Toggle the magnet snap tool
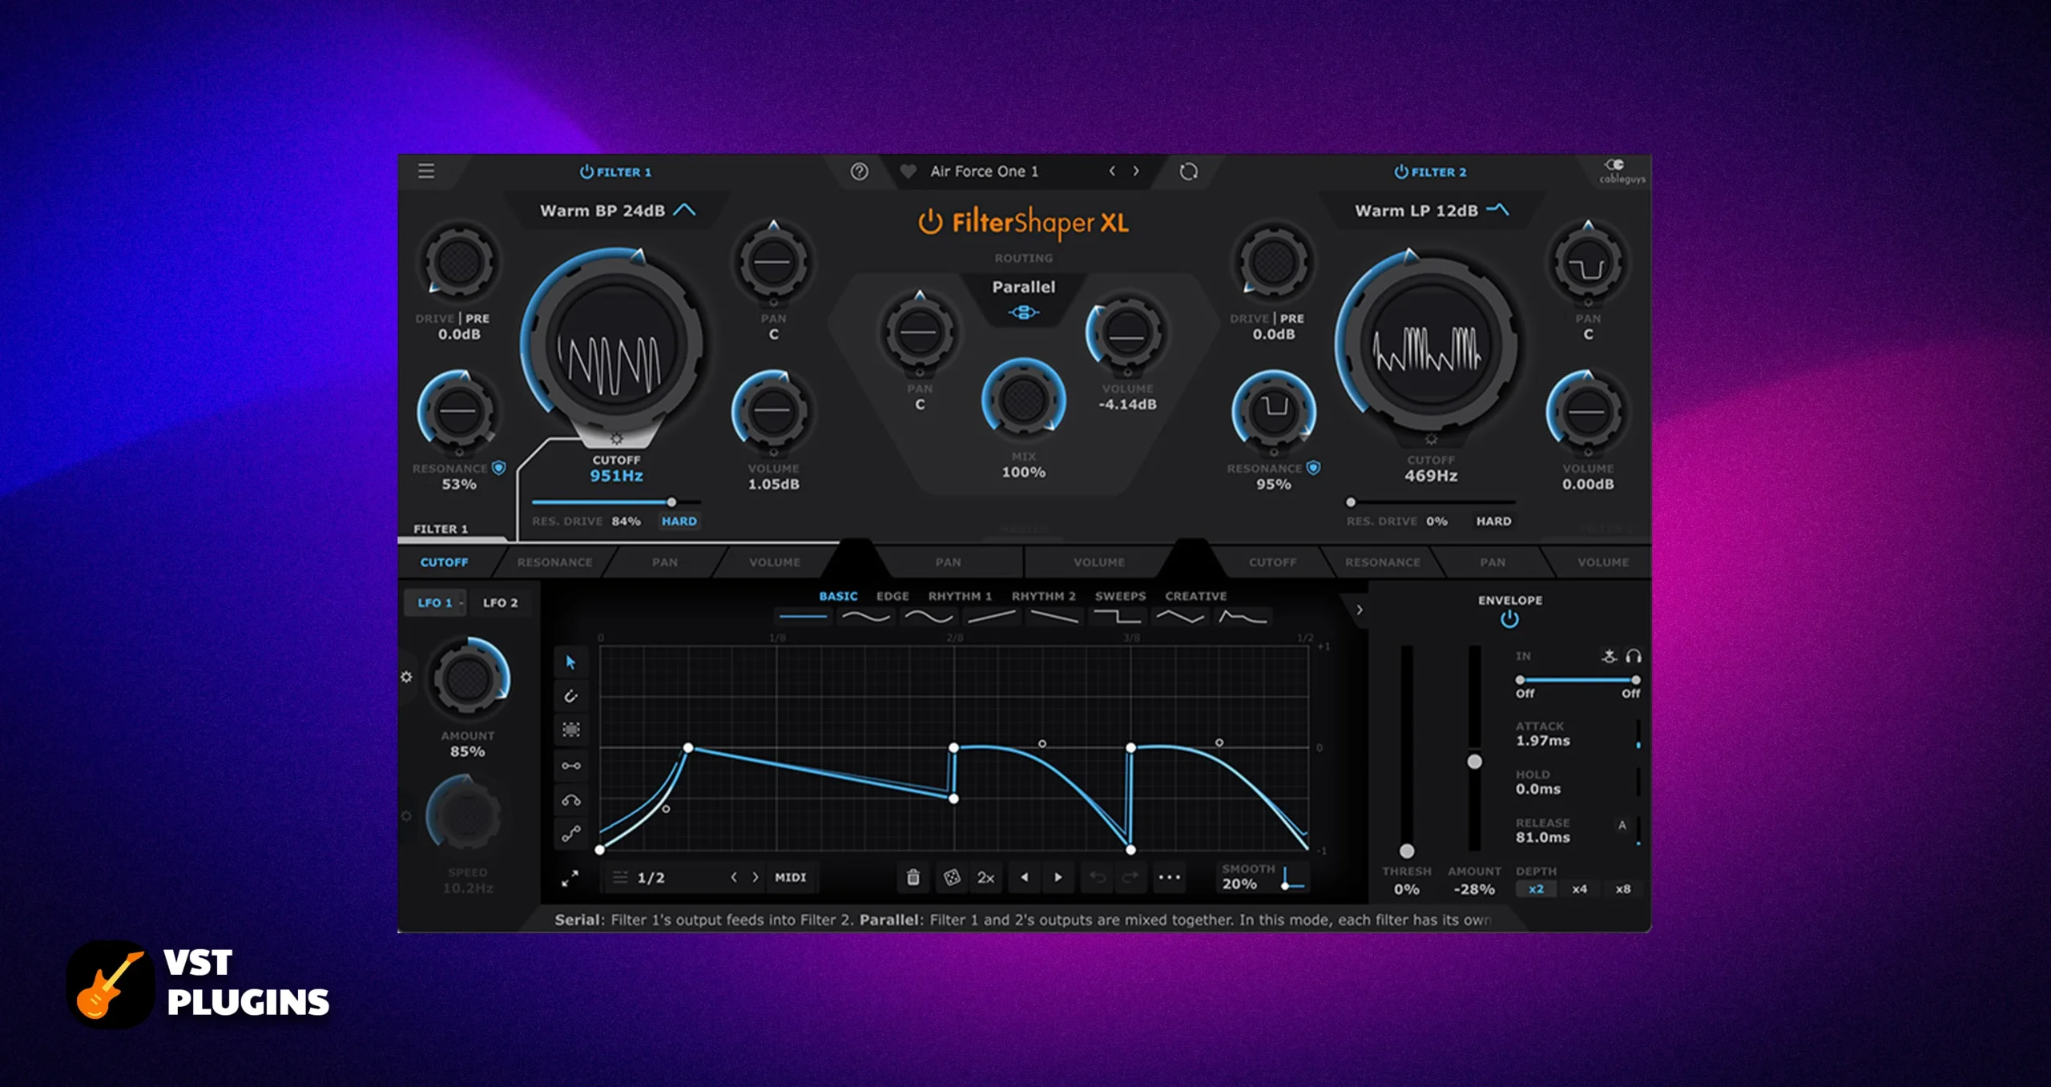 570,696
